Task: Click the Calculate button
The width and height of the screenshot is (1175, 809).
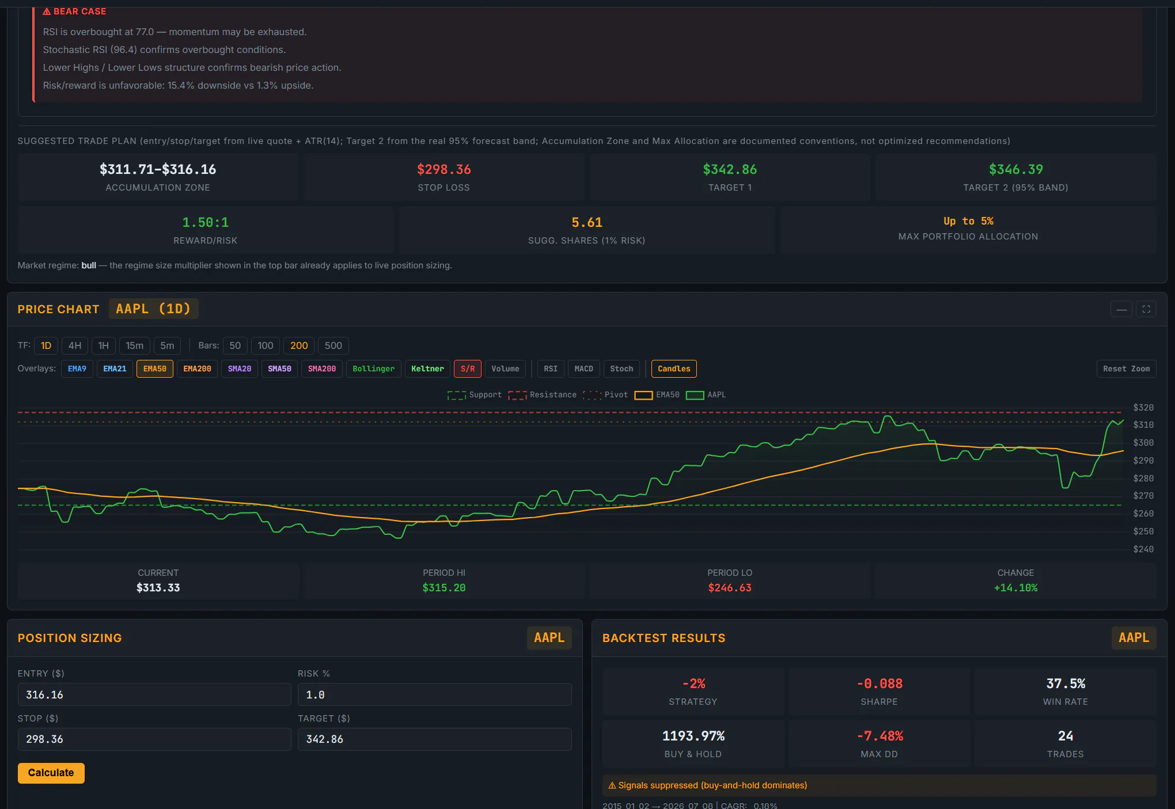Action: (51, 773)
